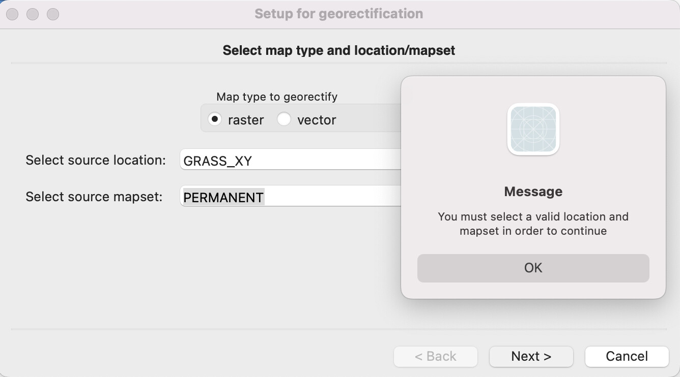This screenshot has width=680, height=377.
Task: Zoom the georectification setup window
Action: click(53, 14)
